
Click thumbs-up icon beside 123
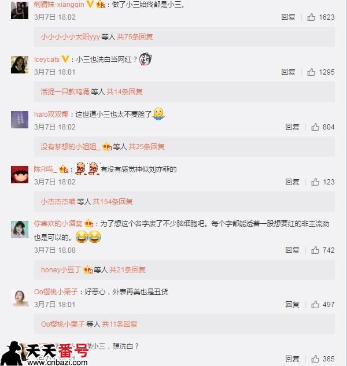(315, 182)
